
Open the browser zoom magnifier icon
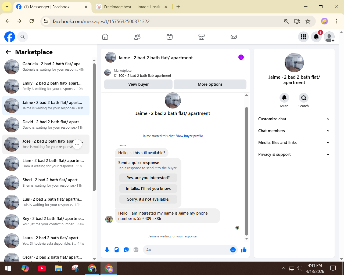point(286,21)
